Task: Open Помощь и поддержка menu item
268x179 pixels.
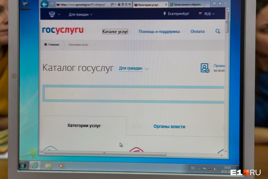Action: (159, 31)
